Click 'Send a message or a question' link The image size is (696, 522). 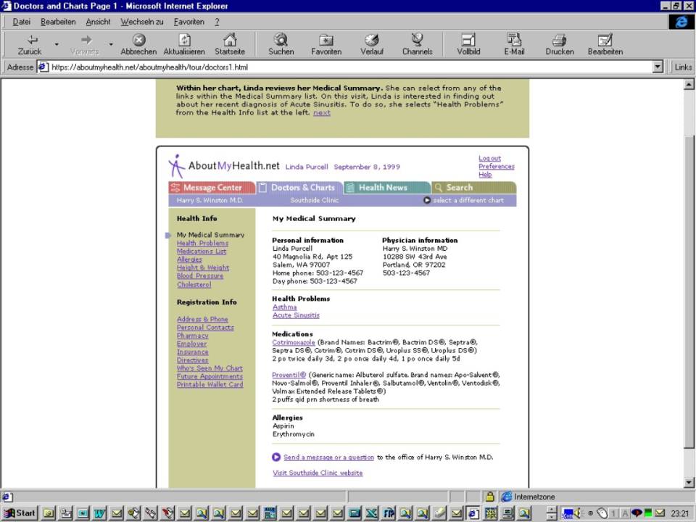tap(328, 457)
